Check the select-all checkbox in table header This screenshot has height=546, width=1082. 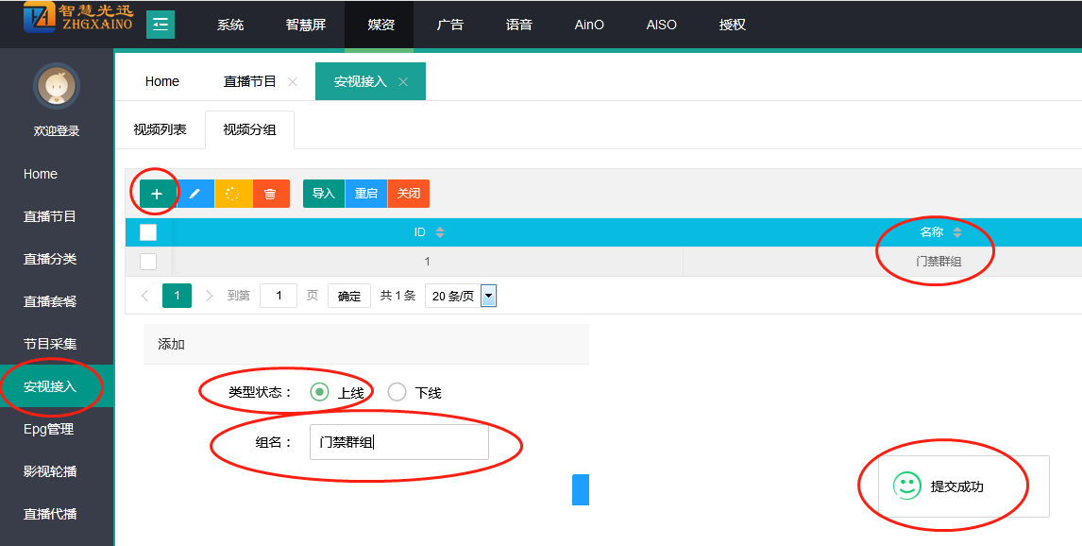tap(148, 232)
